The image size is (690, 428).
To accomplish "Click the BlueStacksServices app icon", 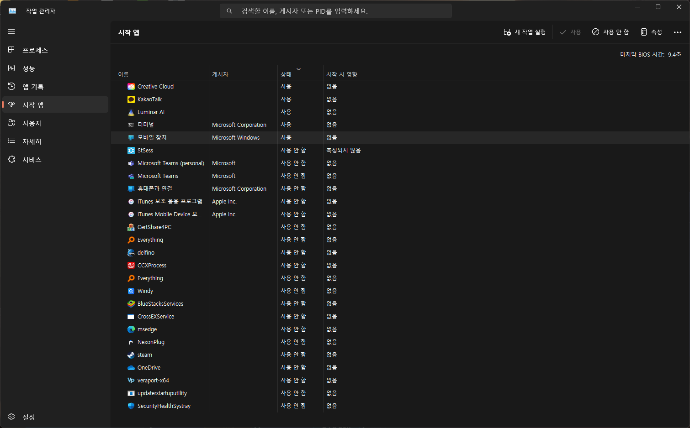I will pos(131,304).
